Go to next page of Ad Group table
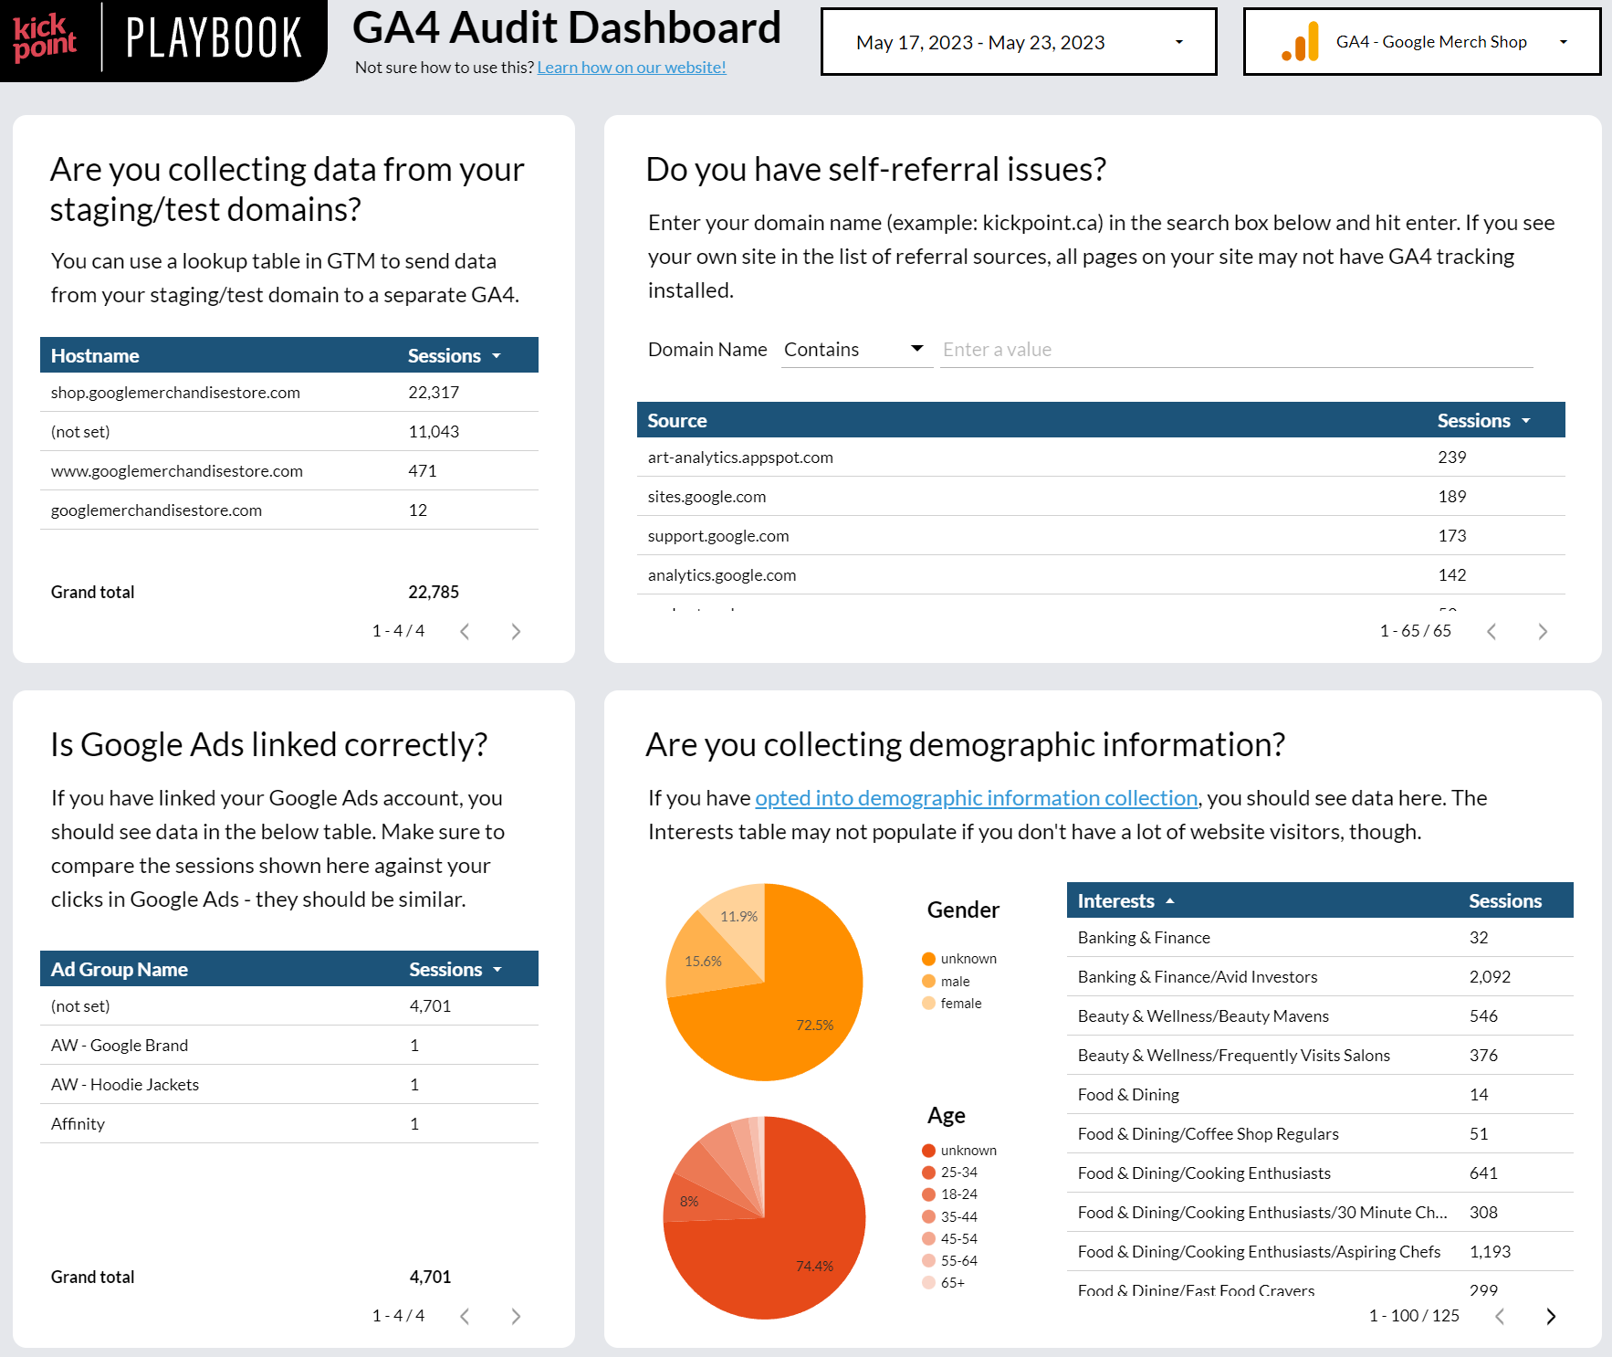This screenshot has width=1612, height=1357. coord(516,1316)
